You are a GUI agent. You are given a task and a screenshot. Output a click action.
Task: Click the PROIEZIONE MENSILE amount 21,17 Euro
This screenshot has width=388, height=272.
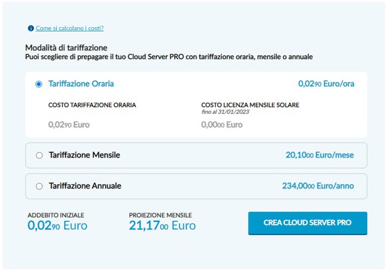pyautogui.click(x=162, y=226)
